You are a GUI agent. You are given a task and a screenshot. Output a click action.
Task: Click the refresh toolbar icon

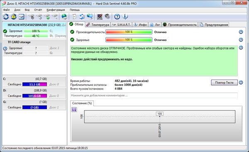point(6,17)
